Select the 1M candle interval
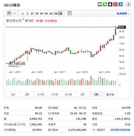This screenshot has height=136, width=134. [x=60, y=13]
